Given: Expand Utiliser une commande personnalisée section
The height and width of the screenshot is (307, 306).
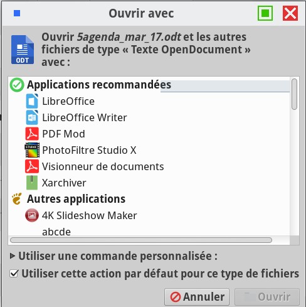Looking at the screenshot, I should pos(13,256).
